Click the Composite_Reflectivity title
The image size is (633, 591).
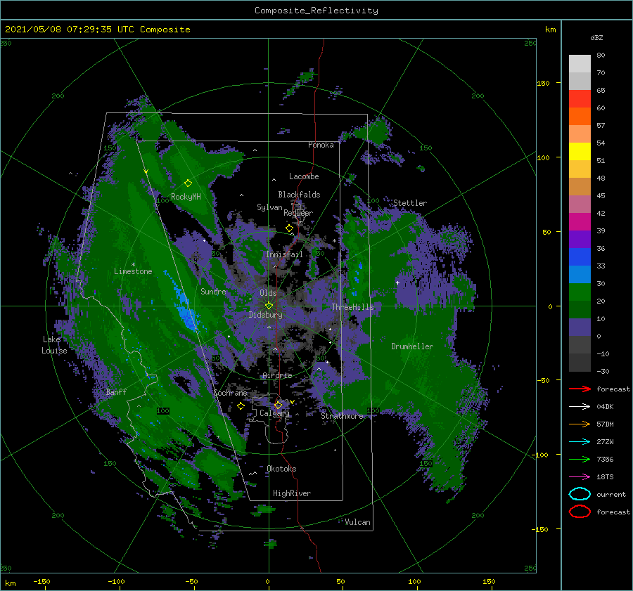coord(316,11)
